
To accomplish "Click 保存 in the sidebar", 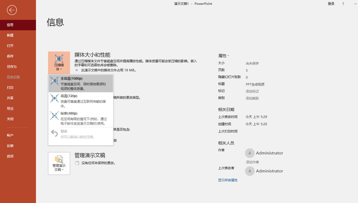I will click(x=18, y=56).
